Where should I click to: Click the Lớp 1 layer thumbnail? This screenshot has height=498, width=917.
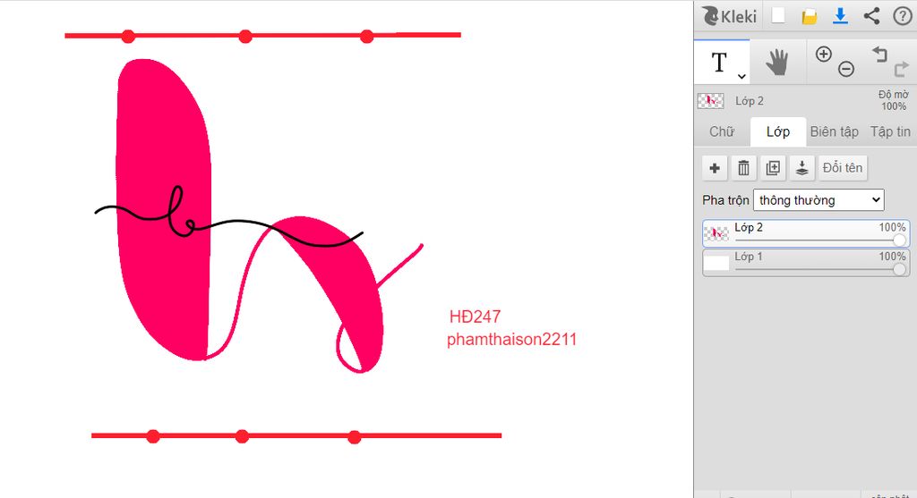pos(716,263)
